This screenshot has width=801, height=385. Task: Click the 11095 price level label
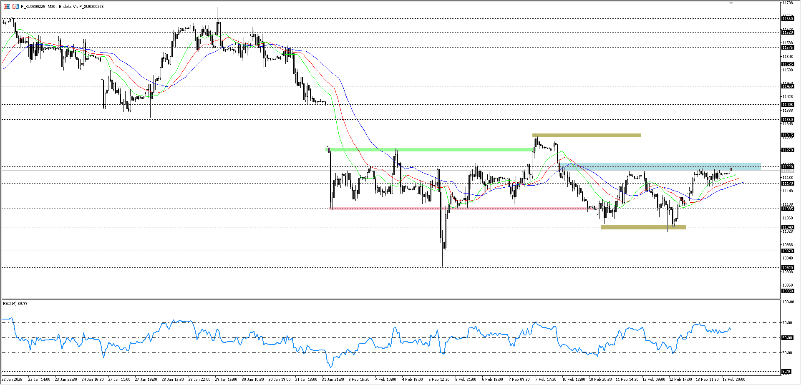click(x=788, y=209)
